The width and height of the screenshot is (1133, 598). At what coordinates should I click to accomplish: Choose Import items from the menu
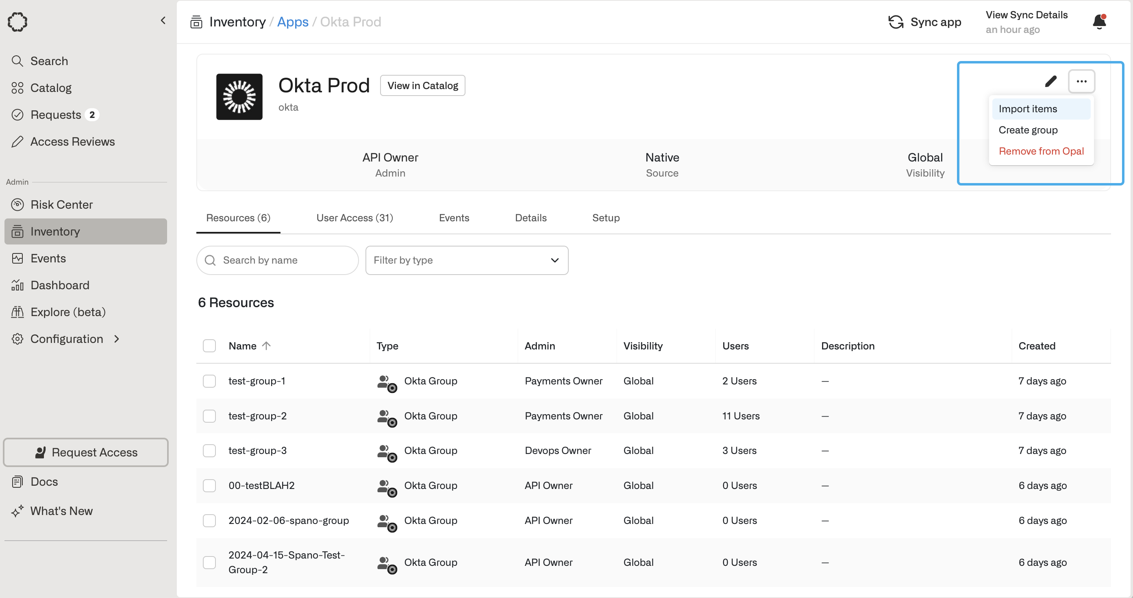tap(1027, 109)
